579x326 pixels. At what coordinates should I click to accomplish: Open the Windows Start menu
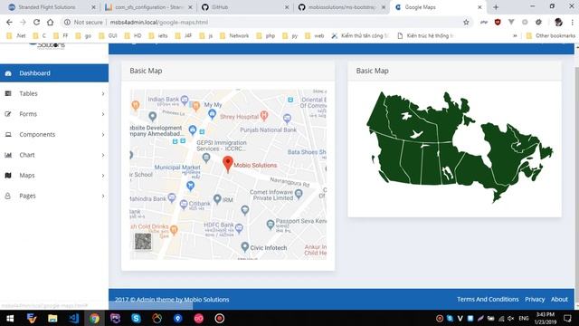click(x=10, y=318)
